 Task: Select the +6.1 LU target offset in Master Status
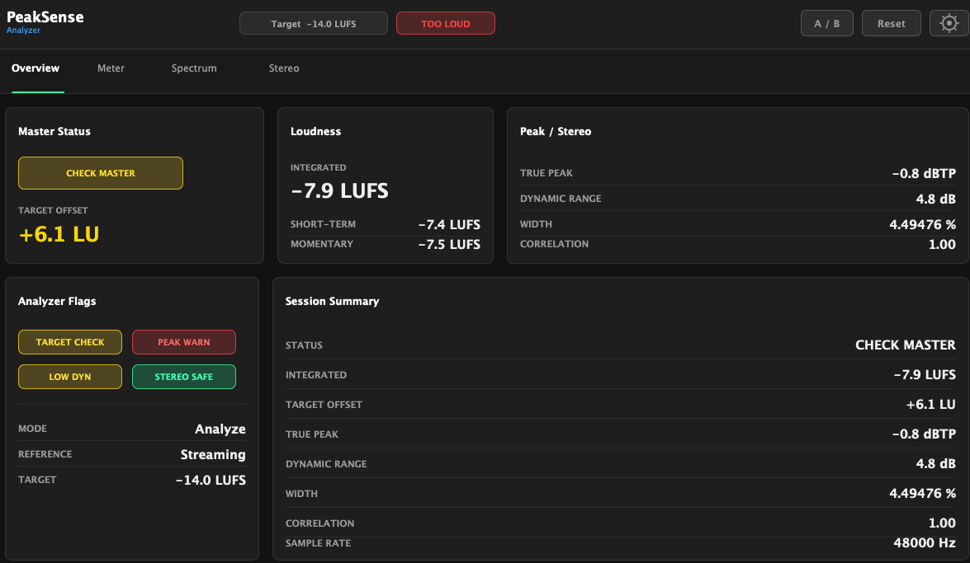pyautogui.click(x=59, y=234)
